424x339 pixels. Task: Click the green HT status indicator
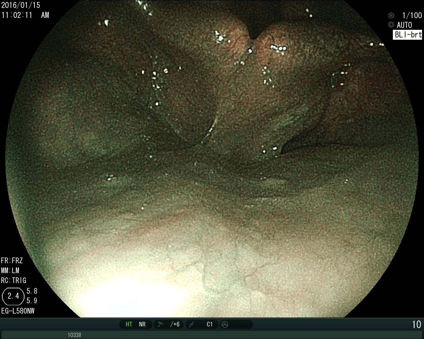129,324
